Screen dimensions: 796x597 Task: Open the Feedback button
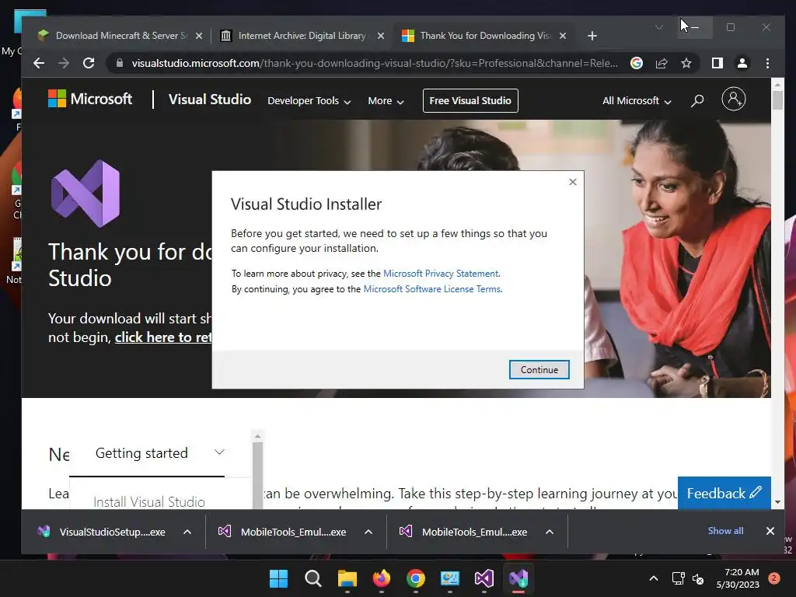[724, 493]
